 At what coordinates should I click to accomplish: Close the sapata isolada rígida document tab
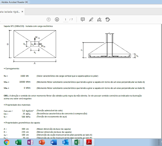pos(22,12)
